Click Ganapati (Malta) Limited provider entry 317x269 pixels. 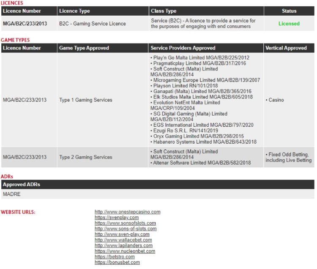coord(201,91)
